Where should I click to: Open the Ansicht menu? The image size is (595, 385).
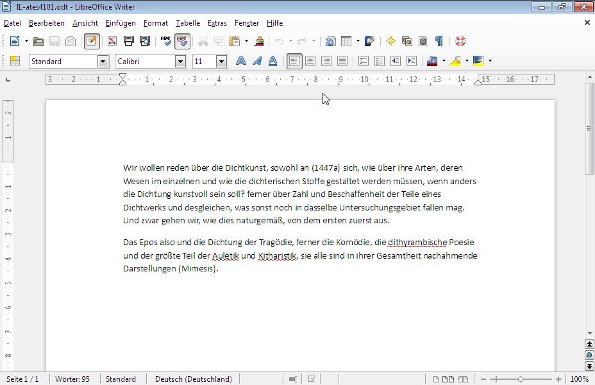coord(85,23)
